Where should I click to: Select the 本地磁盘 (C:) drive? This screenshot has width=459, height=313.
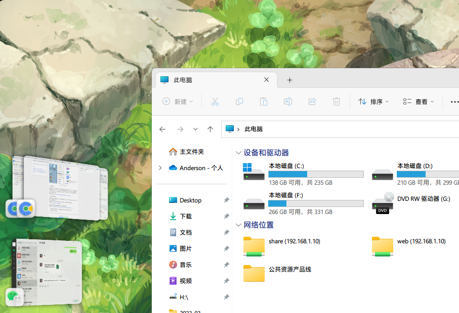[303, 174]
